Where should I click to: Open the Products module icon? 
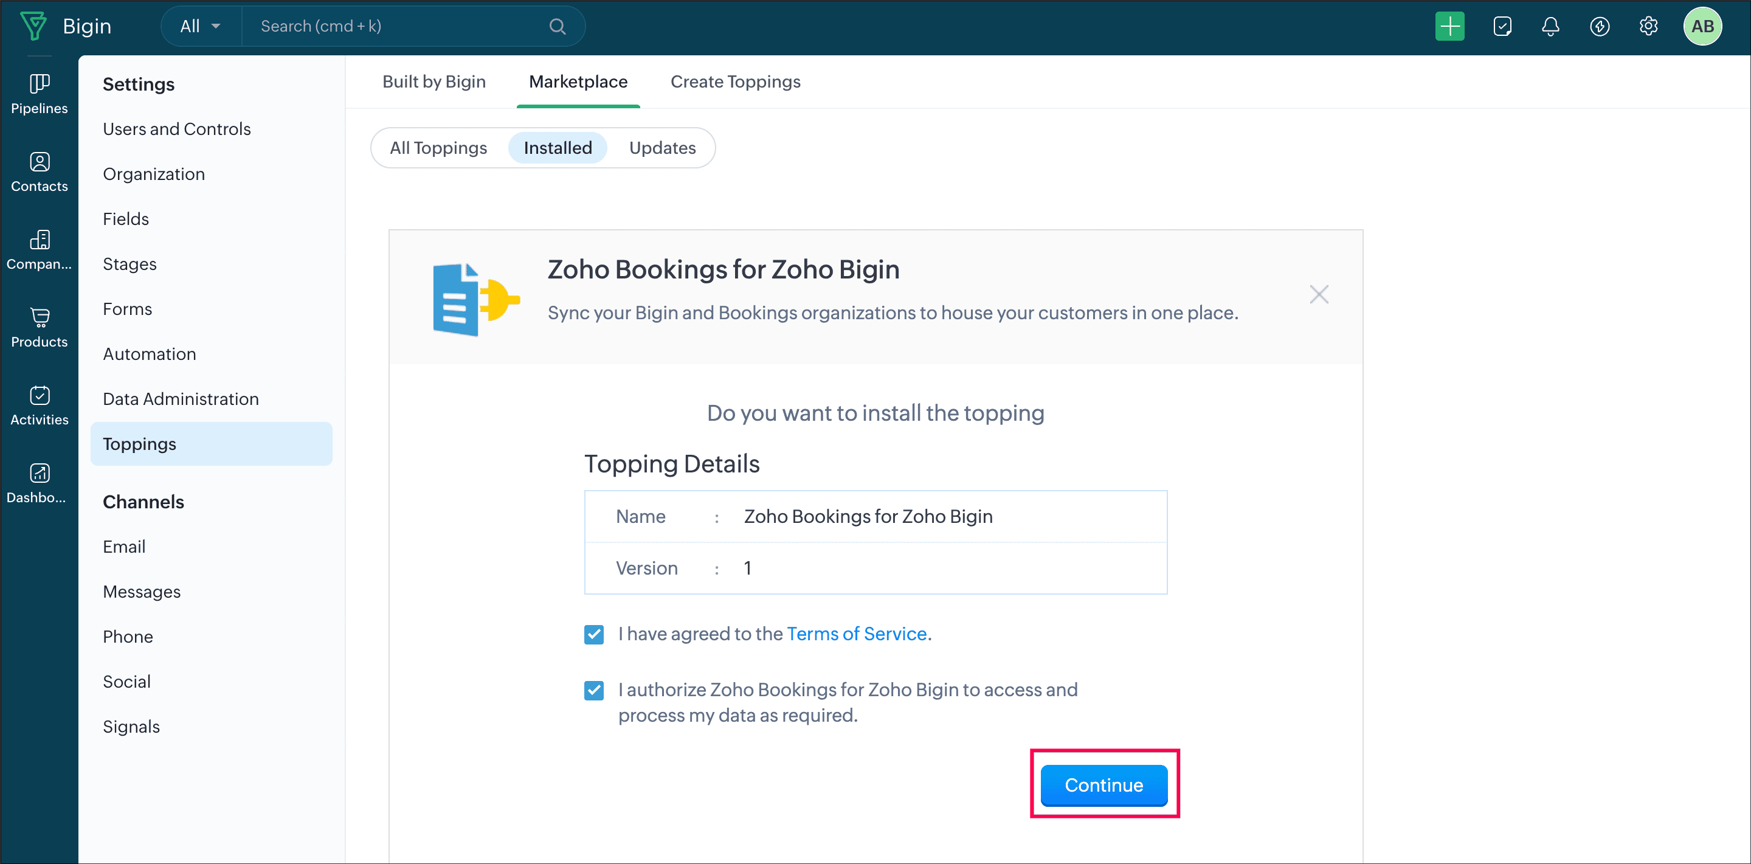pyautogui.click(x=40, y=328)
